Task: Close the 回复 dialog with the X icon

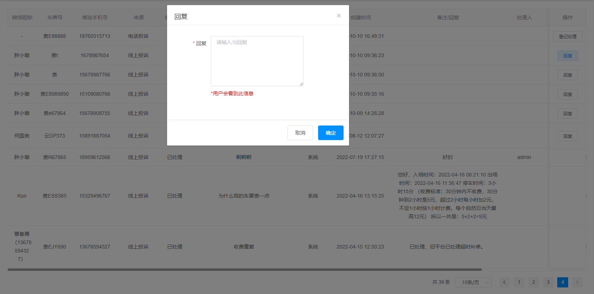Action: pos(339,16)
